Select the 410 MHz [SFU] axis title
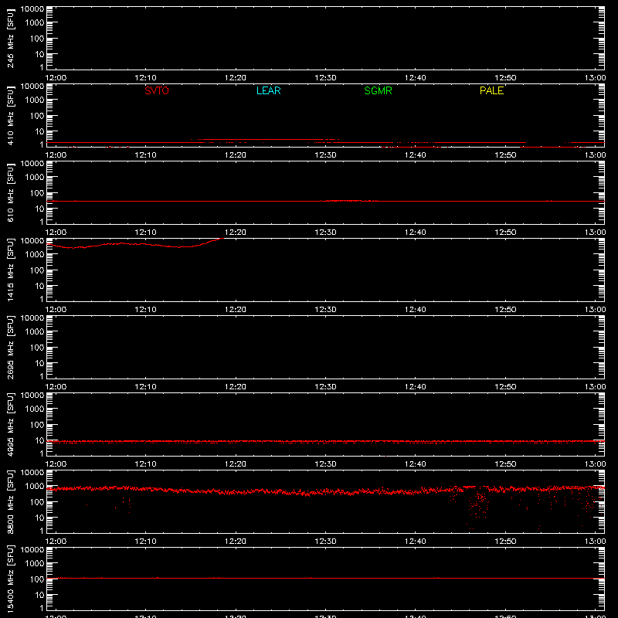Image resolution: width=618 pixels, height=618 pixels. coord(10,116)
